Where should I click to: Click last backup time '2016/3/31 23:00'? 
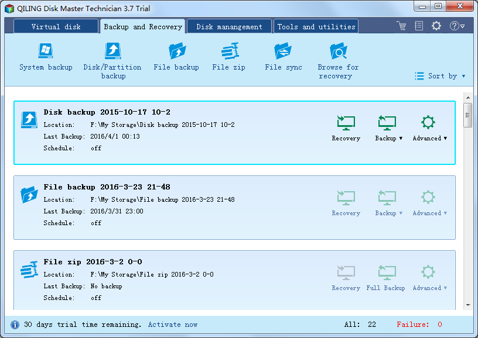[x=117, y=211]
